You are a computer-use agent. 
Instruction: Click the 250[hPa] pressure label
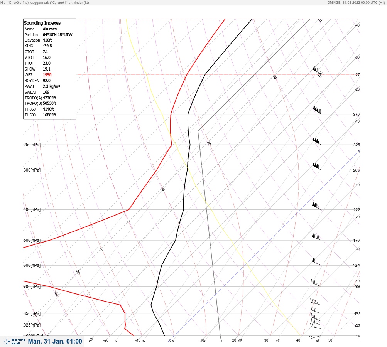click(x=32, y=145)
